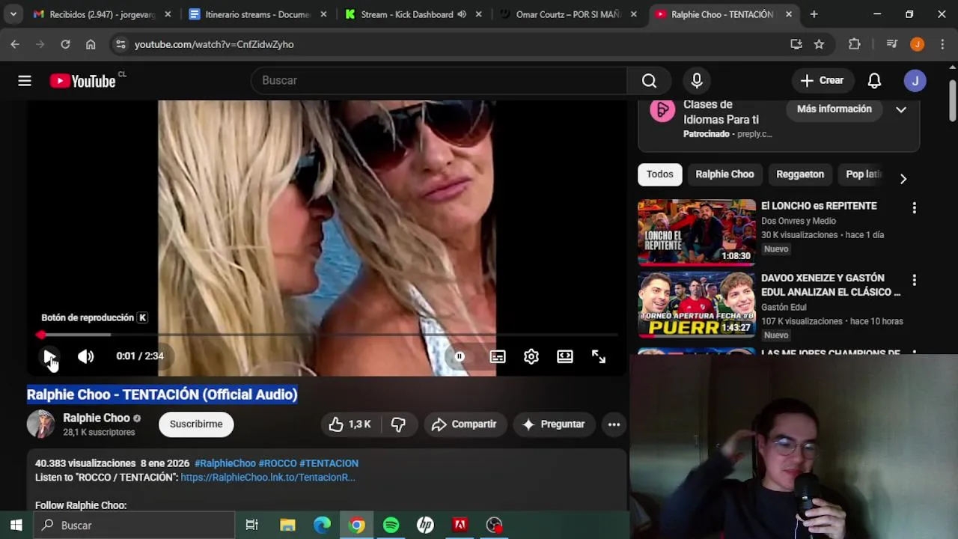Mute the video with the speaker icon
This screenshot has width=958, height=539.
tap(86, 356)
